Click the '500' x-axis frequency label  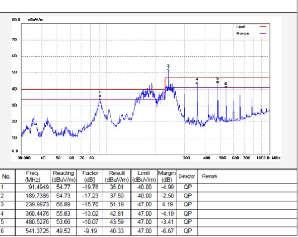tap(222, 158)
